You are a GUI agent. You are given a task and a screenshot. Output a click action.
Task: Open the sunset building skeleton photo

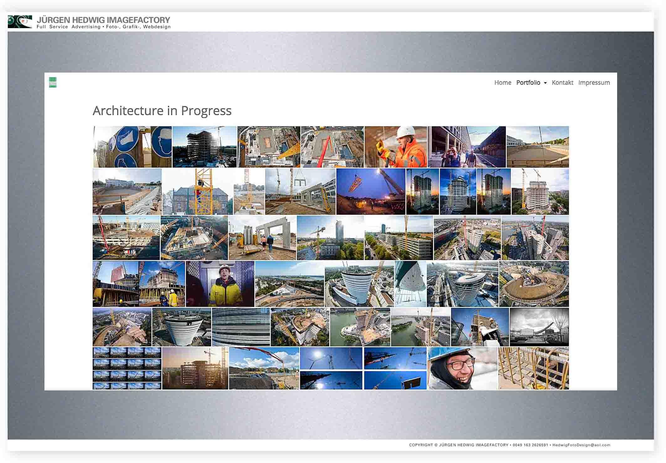click(x=195, y=368)
